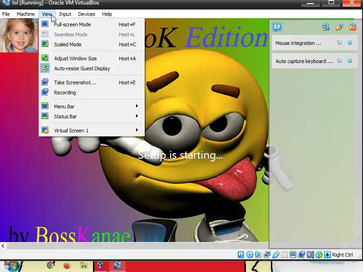Click the Right Ctrl host key label
The width and height of the screenshot is (363, 272).
click(x=343, y=255)
